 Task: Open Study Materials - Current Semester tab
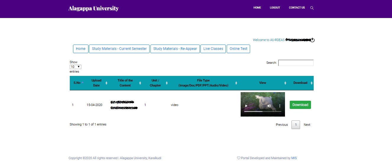pyautogui.click(x=119, y=49)
